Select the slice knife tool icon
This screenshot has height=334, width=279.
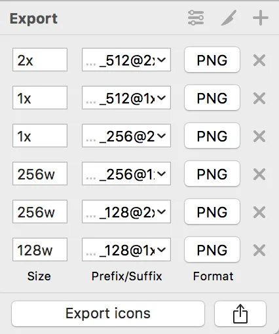[229, 18]
